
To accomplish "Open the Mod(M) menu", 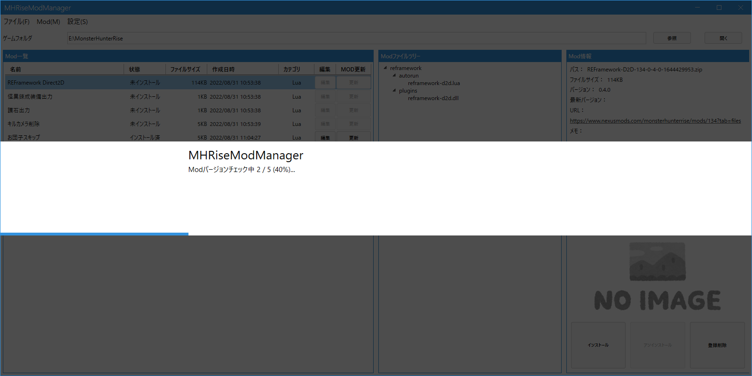I will 48,22.
